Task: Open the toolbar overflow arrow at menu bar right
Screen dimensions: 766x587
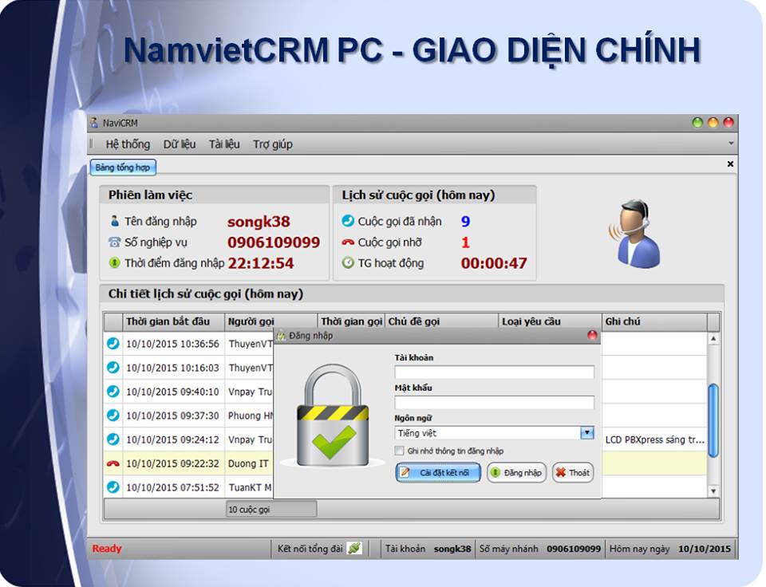Action: (x=731, y=144)
